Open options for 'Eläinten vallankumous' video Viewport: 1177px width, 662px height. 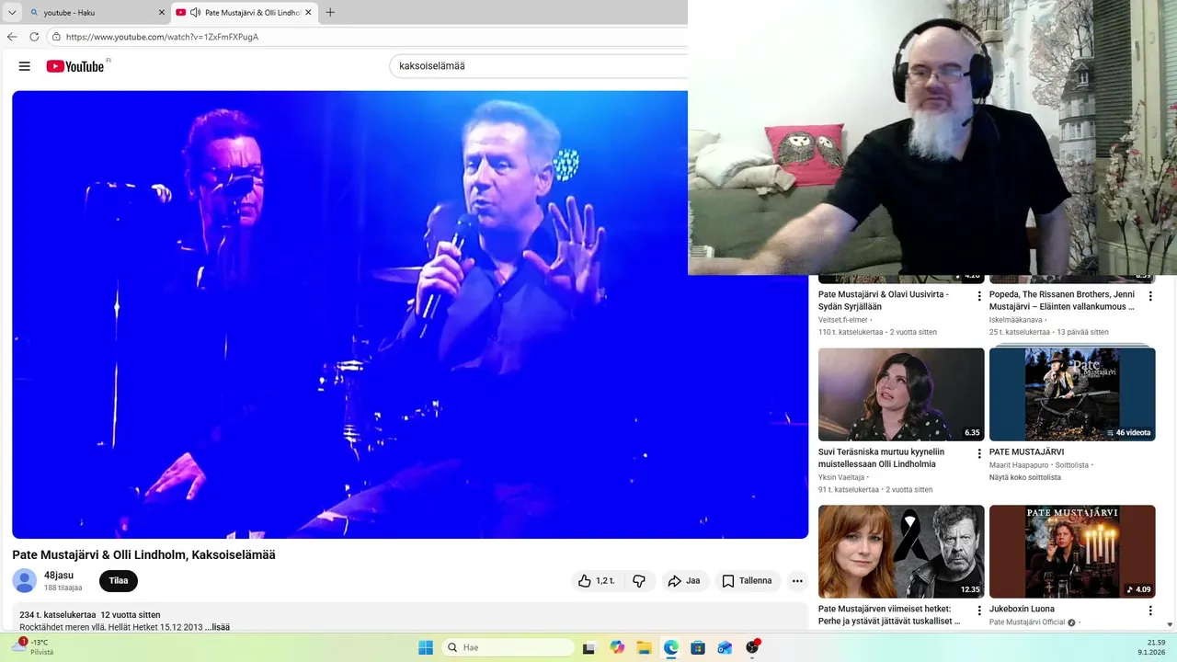tap(1149, 296)
